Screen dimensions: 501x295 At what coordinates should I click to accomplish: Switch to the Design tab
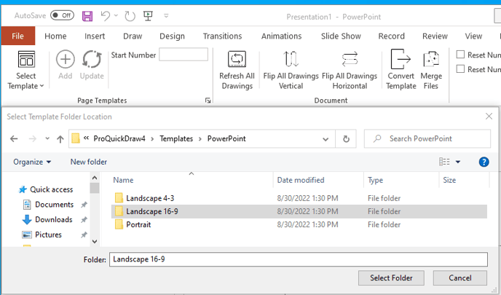pyautogui.click(x=172, y=36)
